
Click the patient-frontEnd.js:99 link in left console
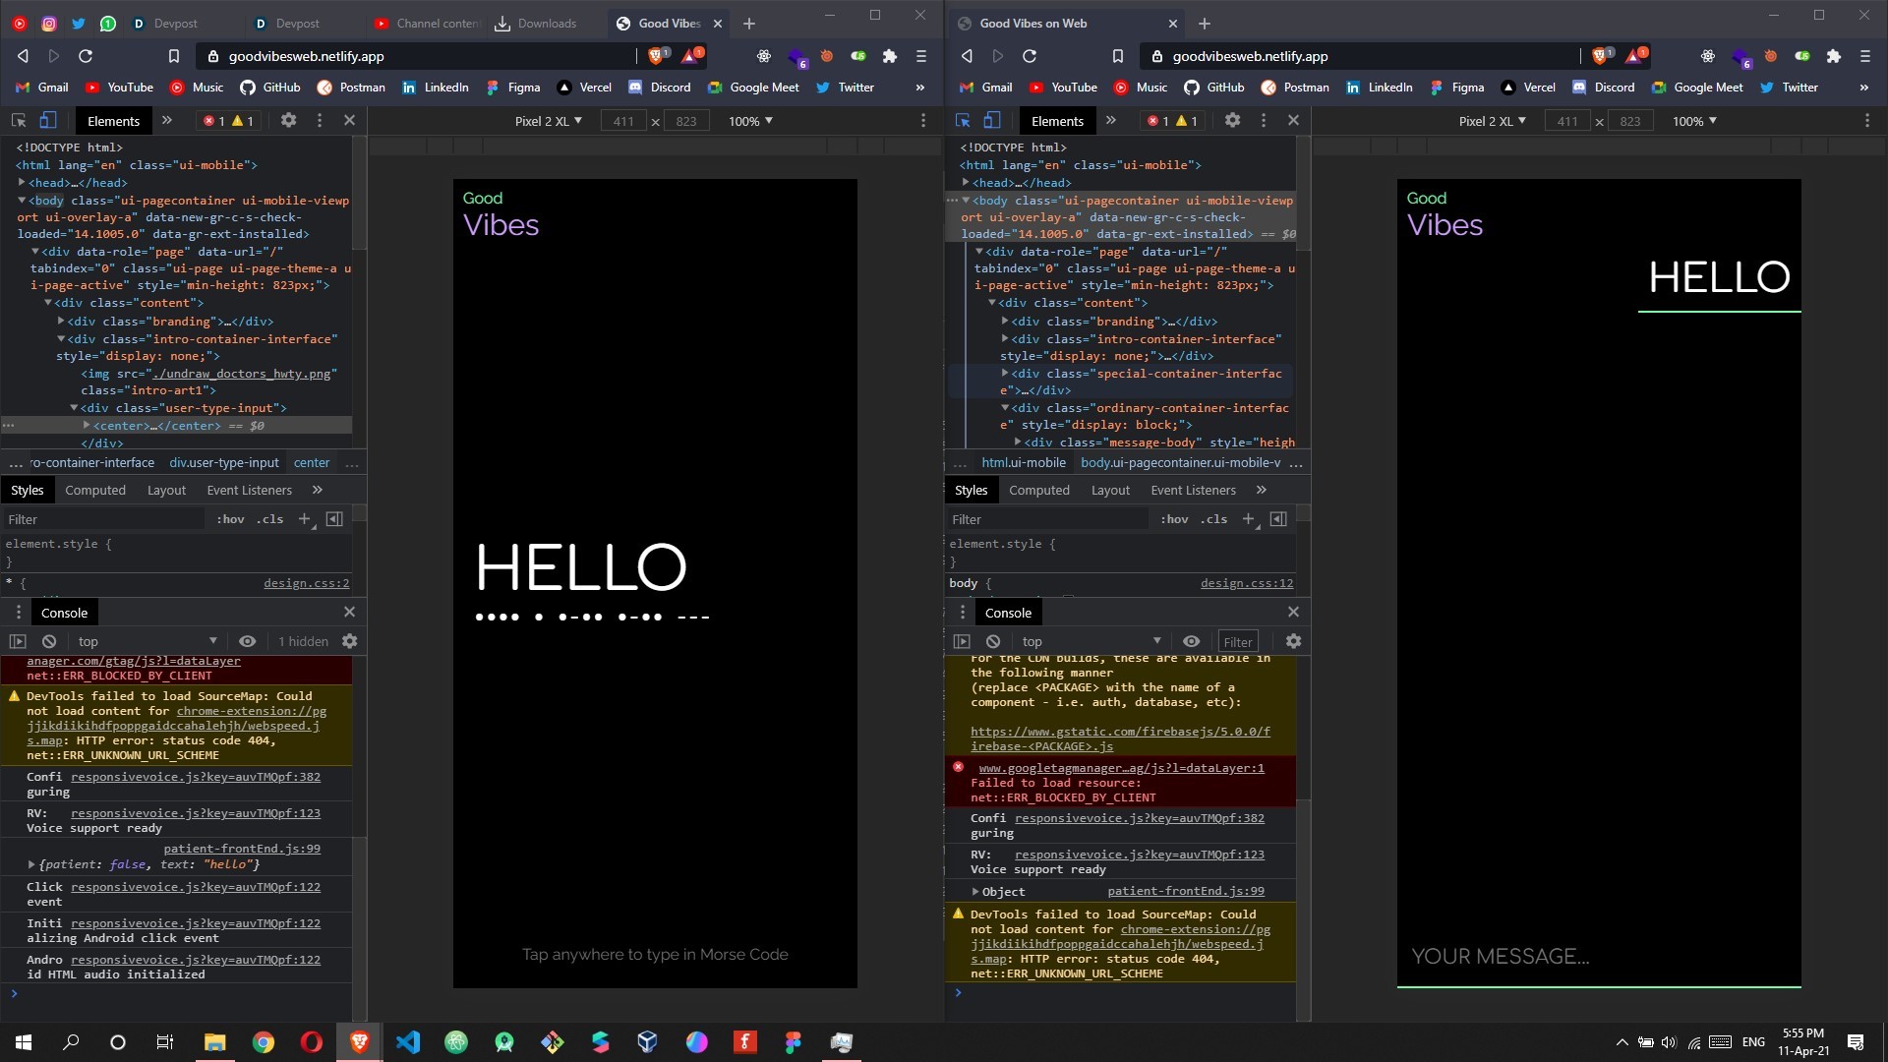(242, 849)
